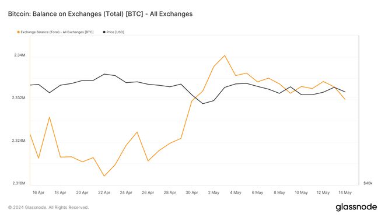Click the 2.34M y-axis label

[x=20, y=55]
